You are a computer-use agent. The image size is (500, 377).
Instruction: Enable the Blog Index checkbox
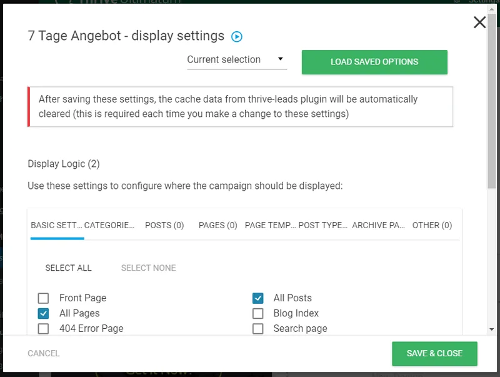tap(257, 313)
